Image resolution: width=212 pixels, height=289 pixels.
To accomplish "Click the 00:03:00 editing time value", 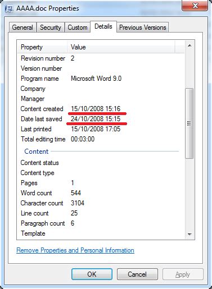I will tap(83, 139).
